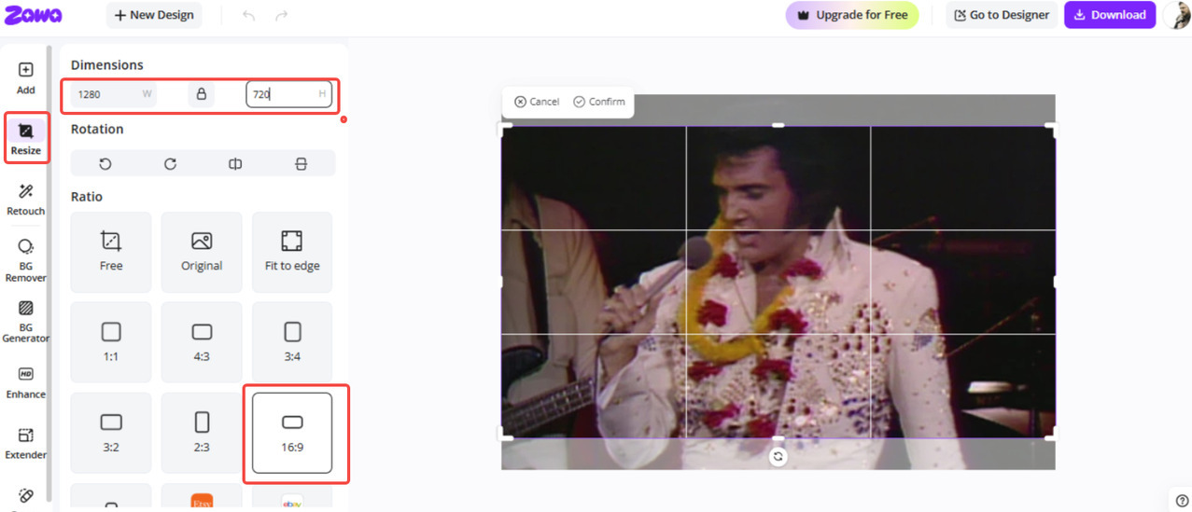Click the top-center crop edge handle

(778, 125)
